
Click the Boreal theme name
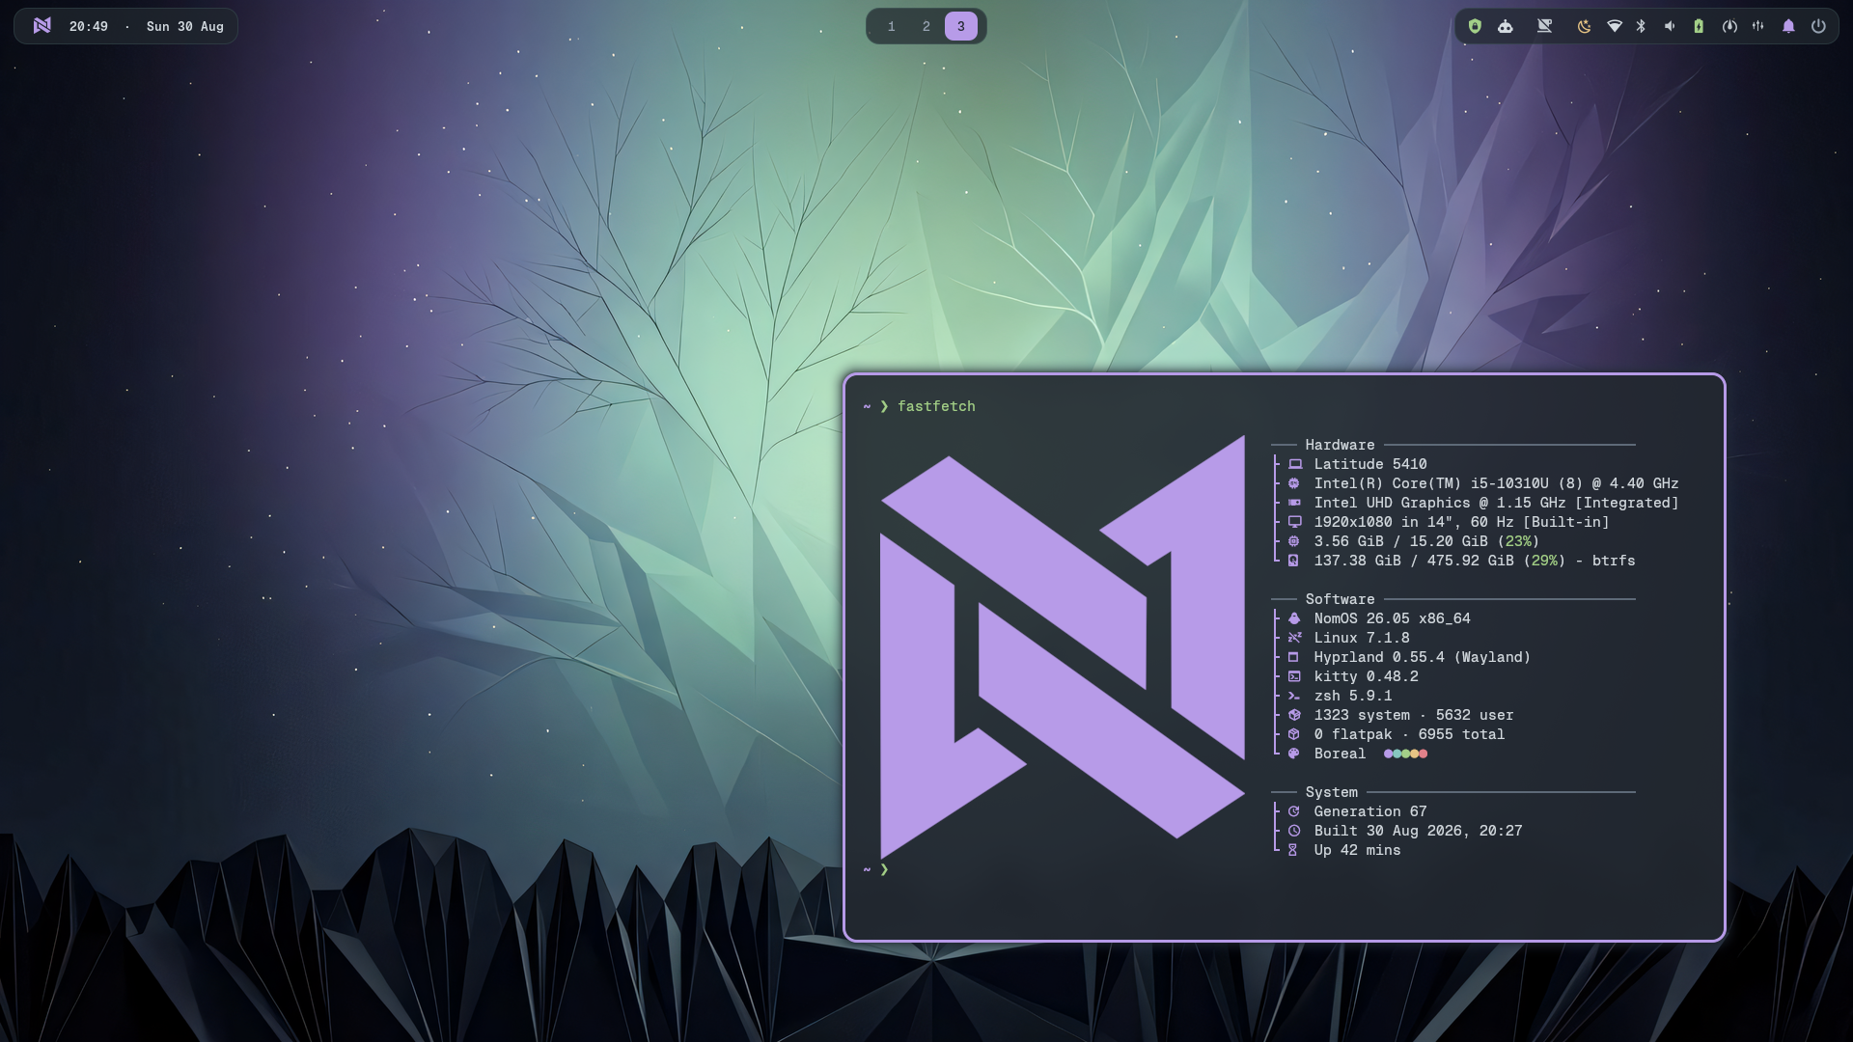(1340, 754)
